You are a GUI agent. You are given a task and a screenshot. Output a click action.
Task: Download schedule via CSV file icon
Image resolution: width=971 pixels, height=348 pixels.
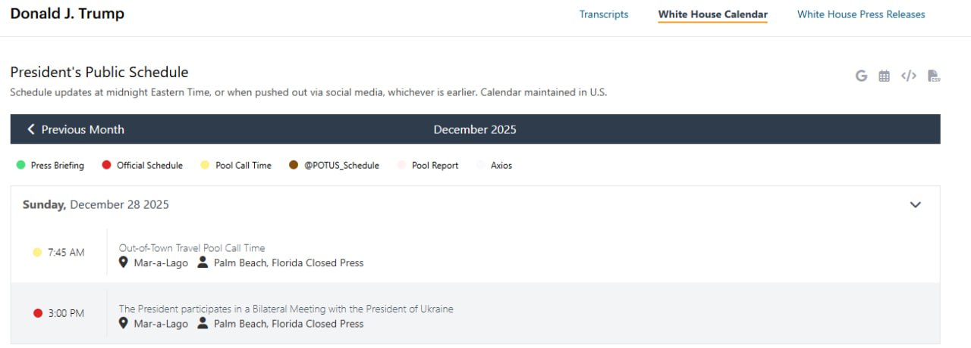(x=934, y=76)
